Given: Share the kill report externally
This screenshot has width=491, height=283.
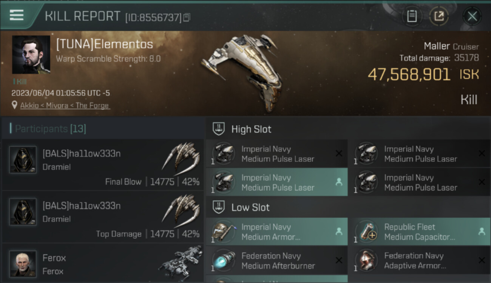Looking at the screenshot, I should [439, 16].
